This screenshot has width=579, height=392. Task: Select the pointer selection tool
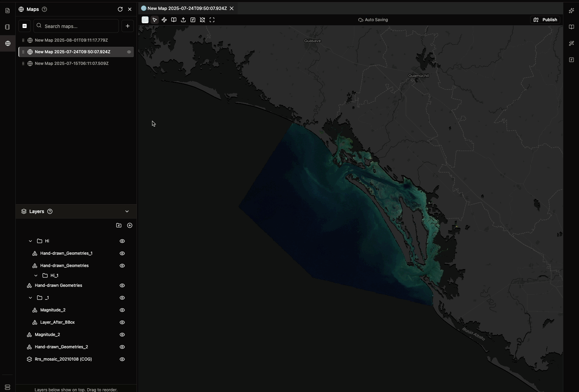(x=155, y=20)
